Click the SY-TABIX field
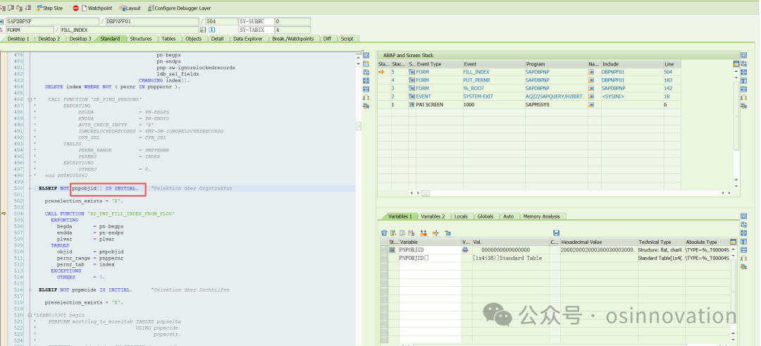This screenshot has width=761, height=346. (256, 30)
